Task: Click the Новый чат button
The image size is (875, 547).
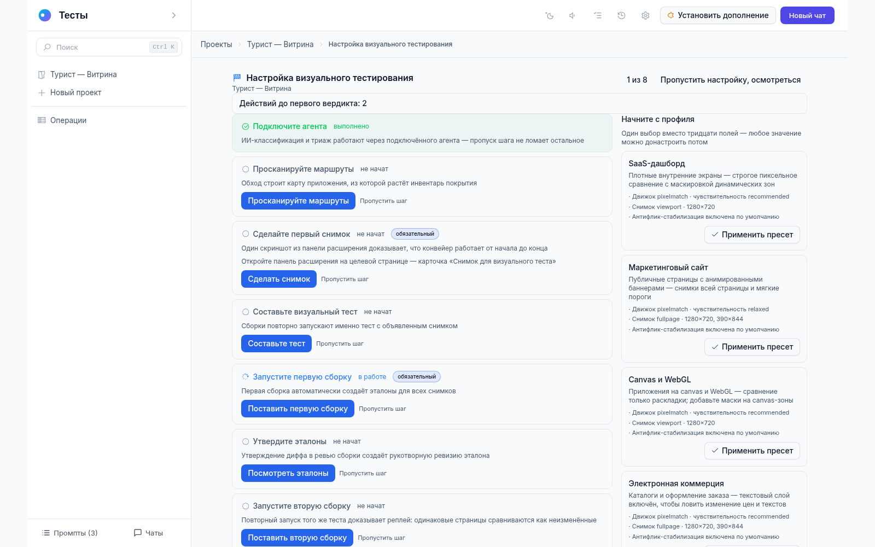Action: pyautogui.click(x=807, y=15)
